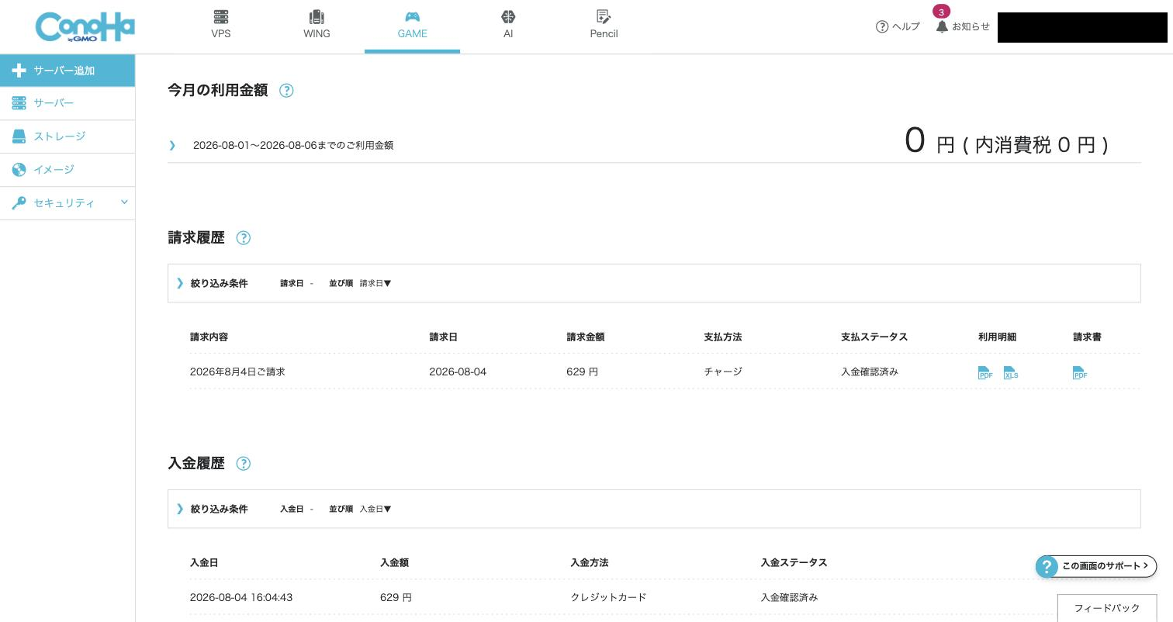Open この画面のサポート support button
This screenshot has width=1173, height=622.
coord(1096,566)
